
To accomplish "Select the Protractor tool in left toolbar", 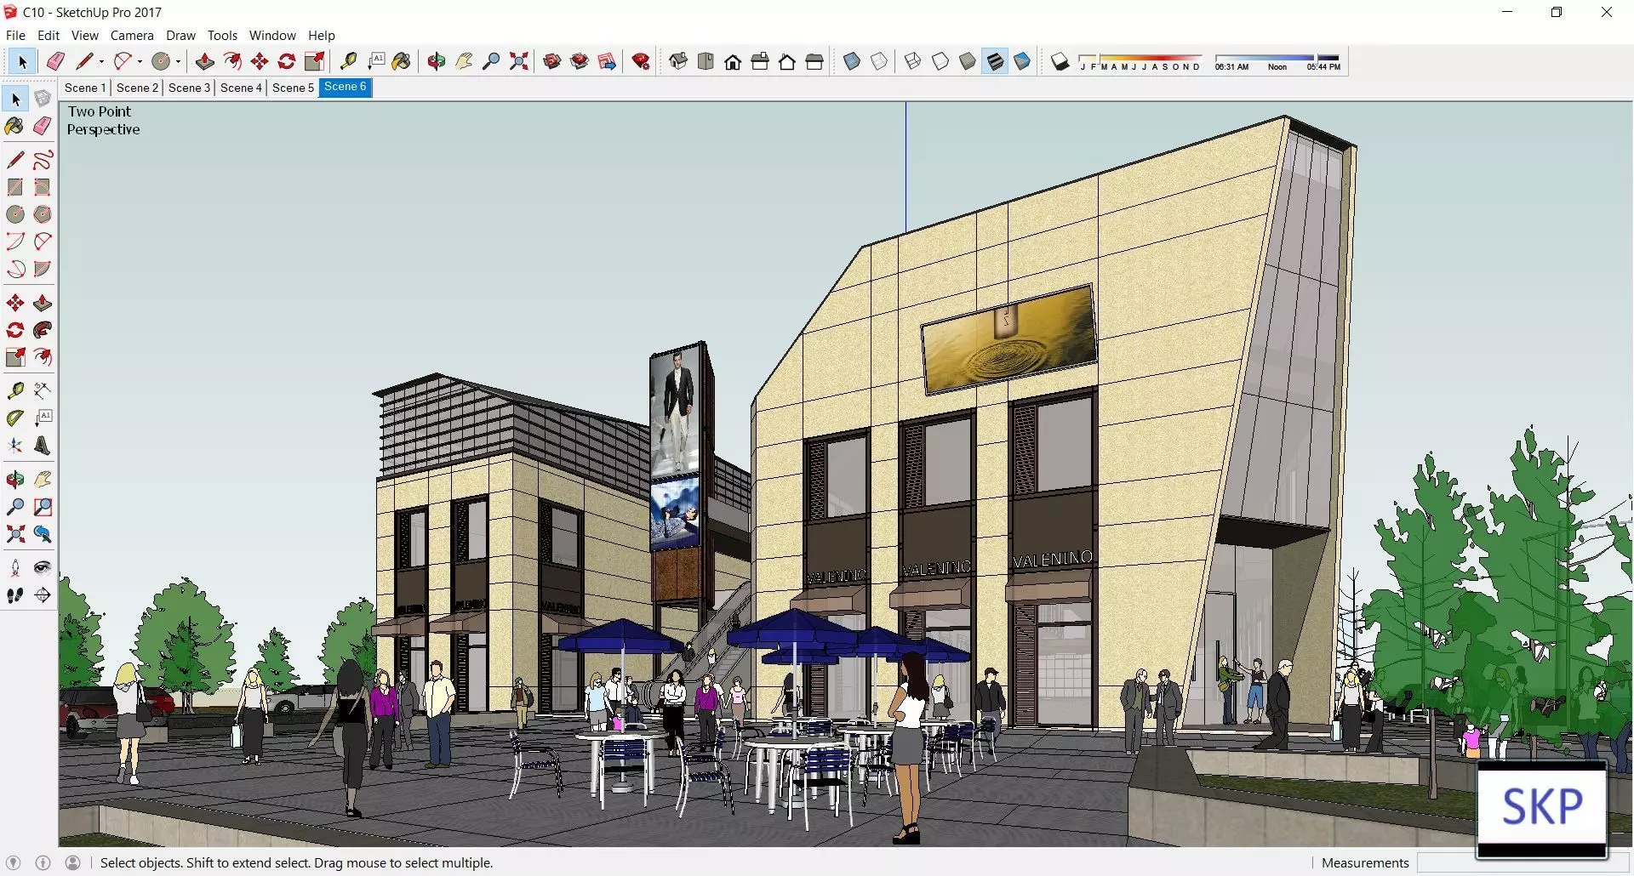I will pyautogui.click(x=15, y=418).
